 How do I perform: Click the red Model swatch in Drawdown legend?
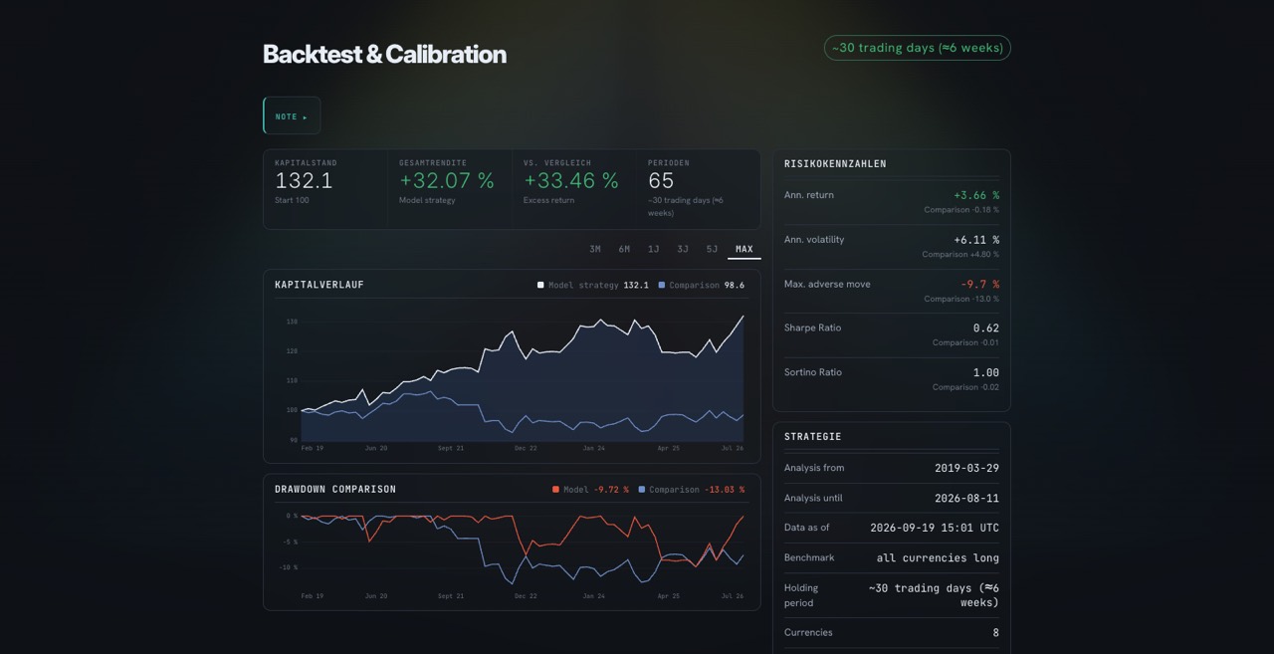(x=555, y=490)
